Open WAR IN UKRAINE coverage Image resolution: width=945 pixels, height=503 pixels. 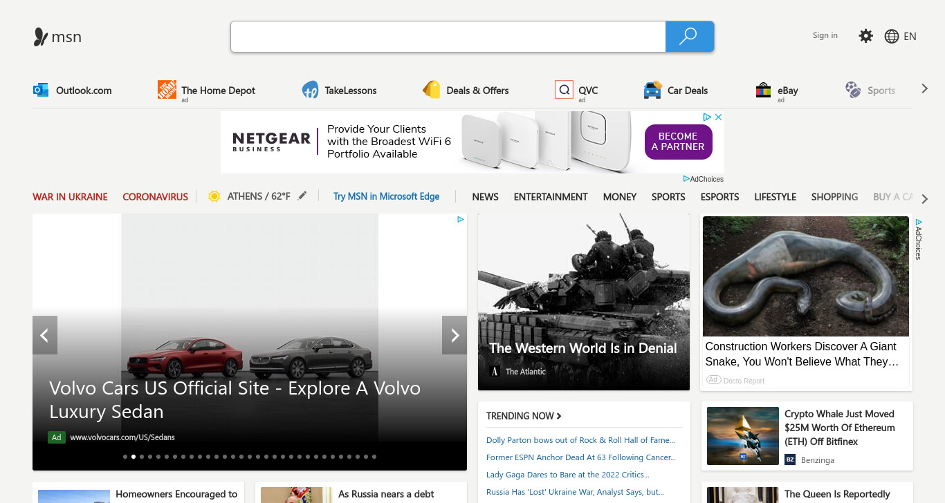[70, 197]
